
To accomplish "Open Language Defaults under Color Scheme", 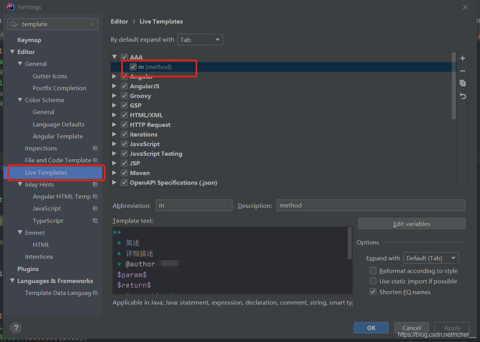I will [59, 125].
